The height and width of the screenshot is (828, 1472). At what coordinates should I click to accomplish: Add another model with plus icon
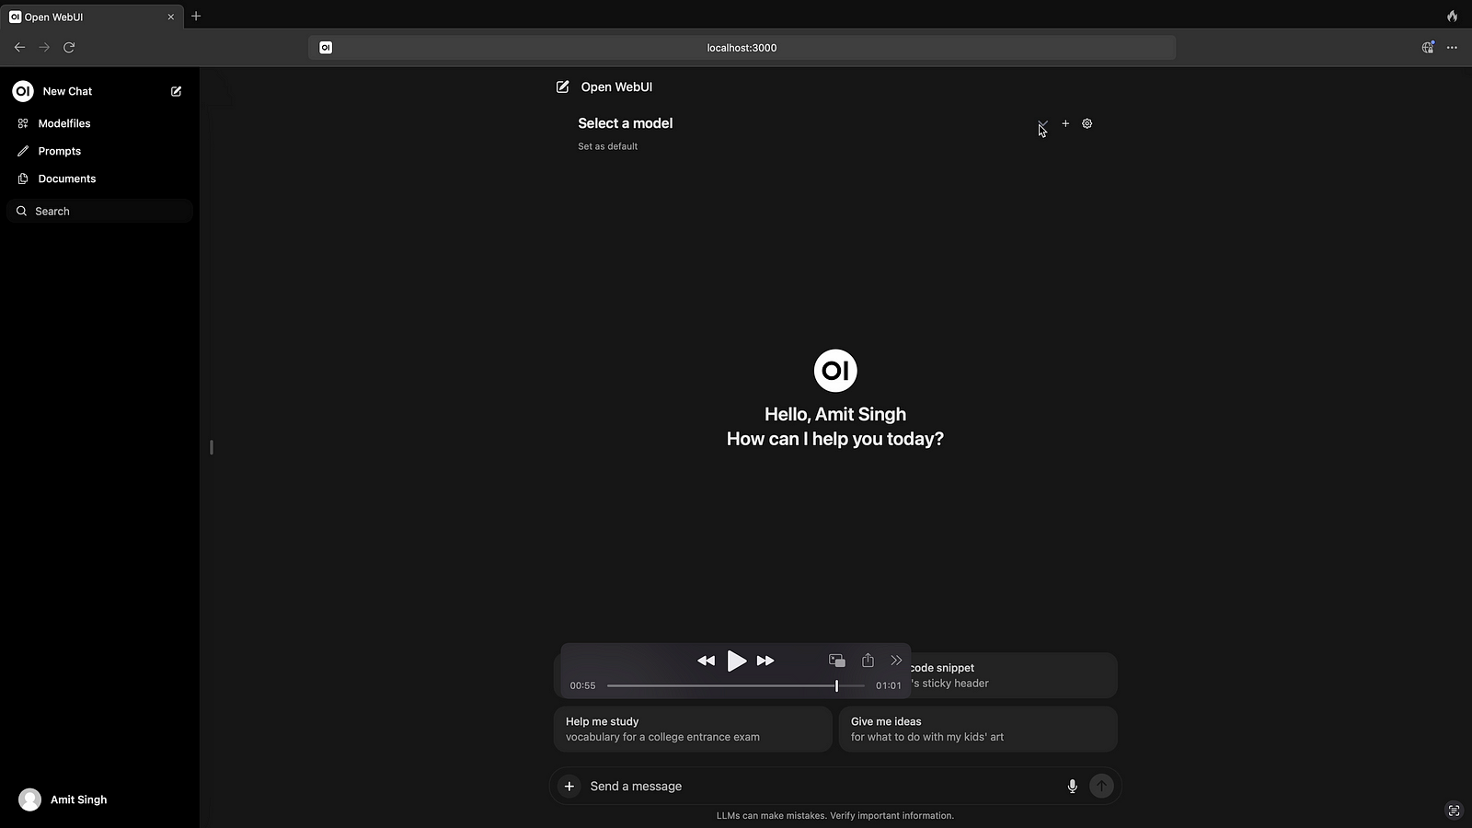coord(1065,123)
